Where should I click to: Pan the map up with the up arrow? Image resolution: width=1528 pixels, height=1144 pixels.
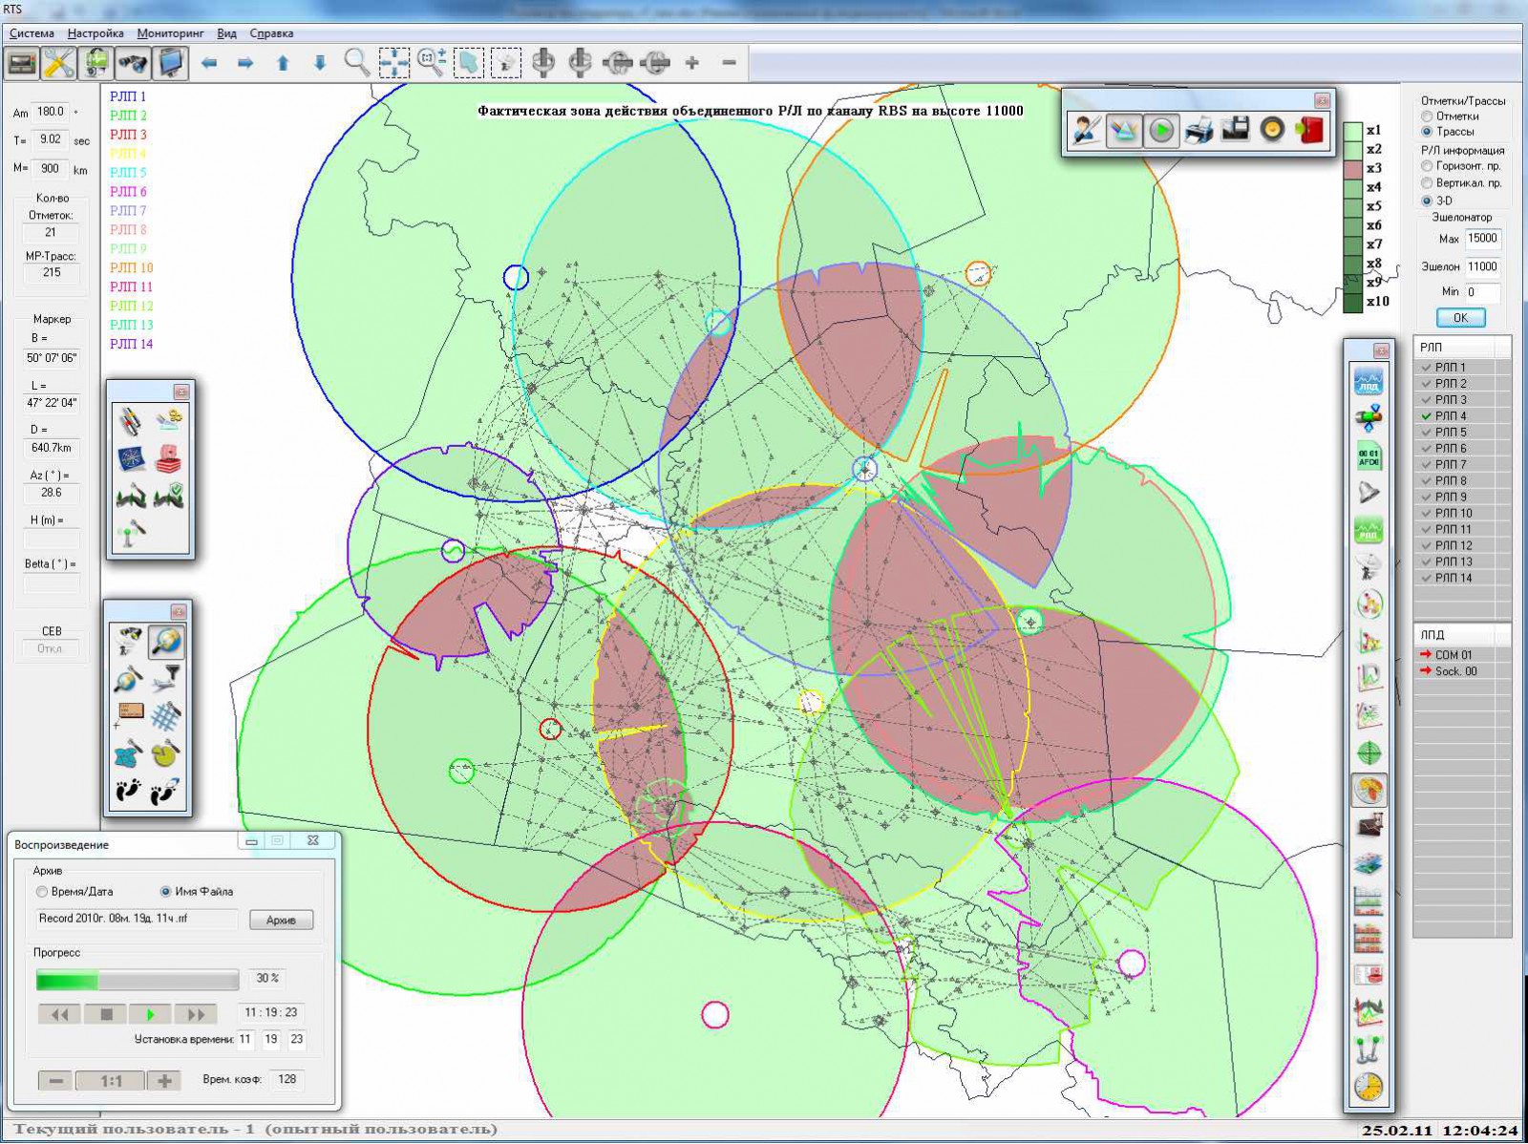(283, 63)
